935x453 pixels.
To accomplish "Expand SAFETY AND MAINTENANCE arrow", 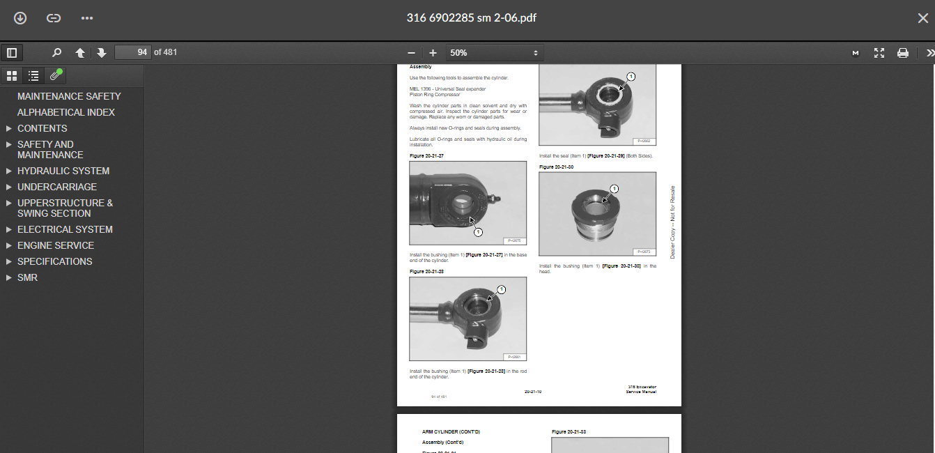I will click(9, 144).
